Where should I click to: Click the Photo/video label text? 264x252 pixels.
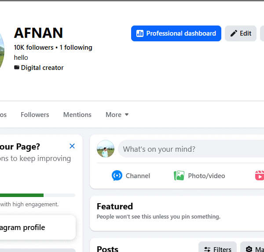tap(207, 176)
